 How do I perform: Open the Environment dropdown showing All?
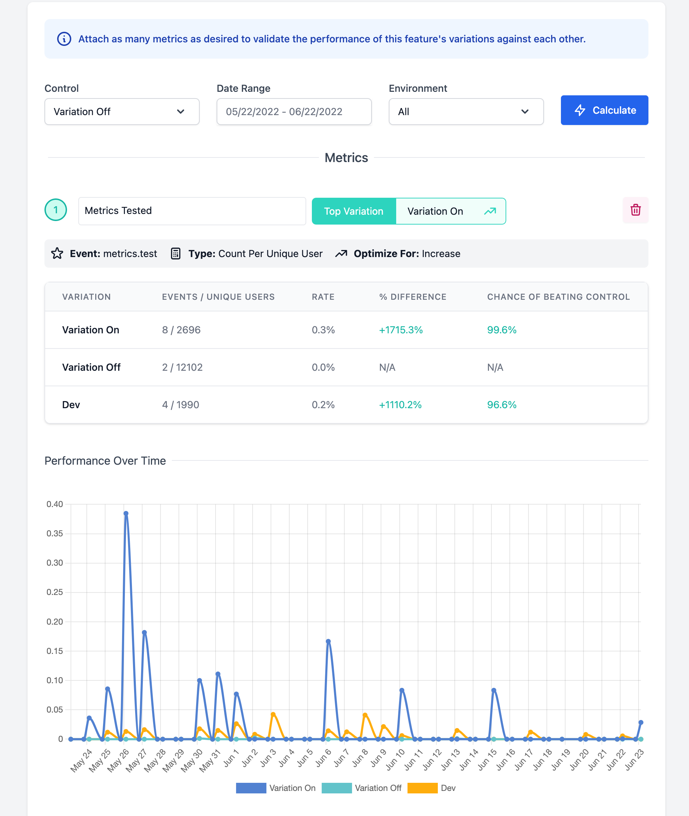pos(466,112)
